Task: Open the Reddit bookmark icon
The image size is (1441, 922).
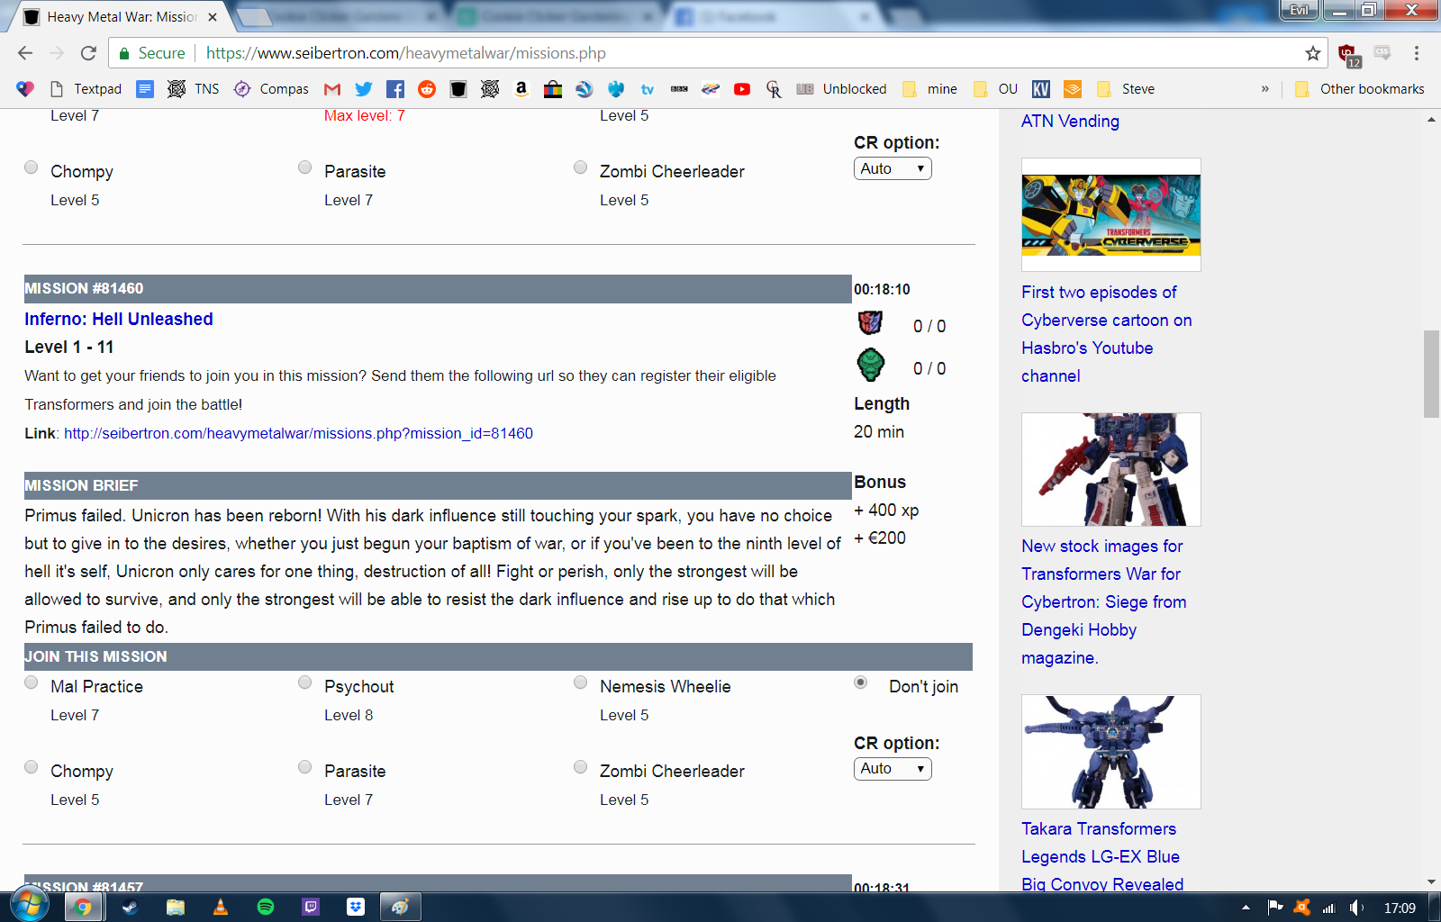Action: [x=427, y=89]
